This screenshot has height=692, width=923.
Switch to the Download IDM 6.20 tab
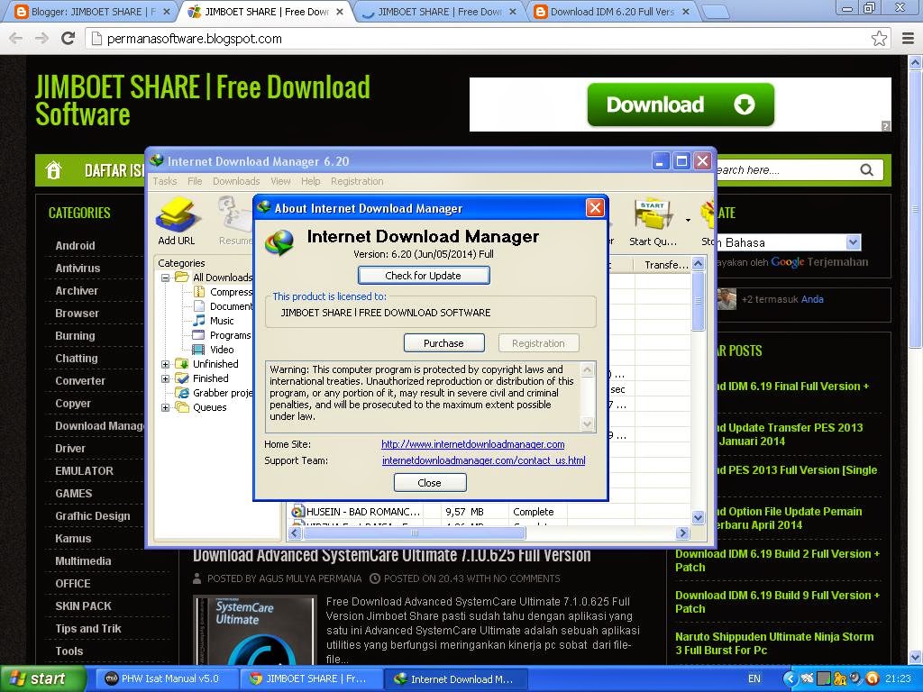pos(612,11)
